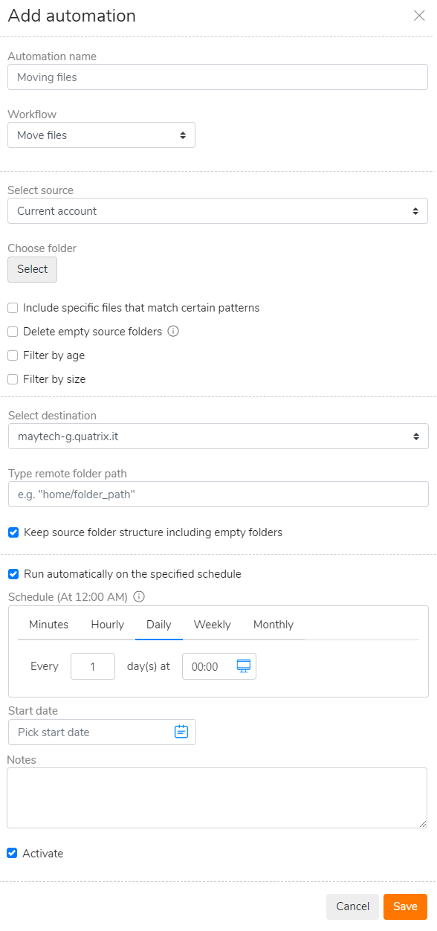Toggle the Activate checkbox
The width and height of the screenshot is (437, 931).
pyautogui.click(x=12, y=854)
